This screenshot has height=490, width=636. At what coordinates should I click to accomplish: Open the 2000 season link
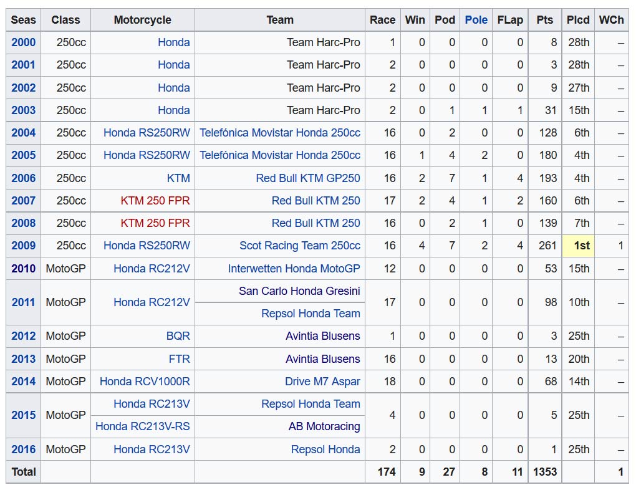[24, 42]
